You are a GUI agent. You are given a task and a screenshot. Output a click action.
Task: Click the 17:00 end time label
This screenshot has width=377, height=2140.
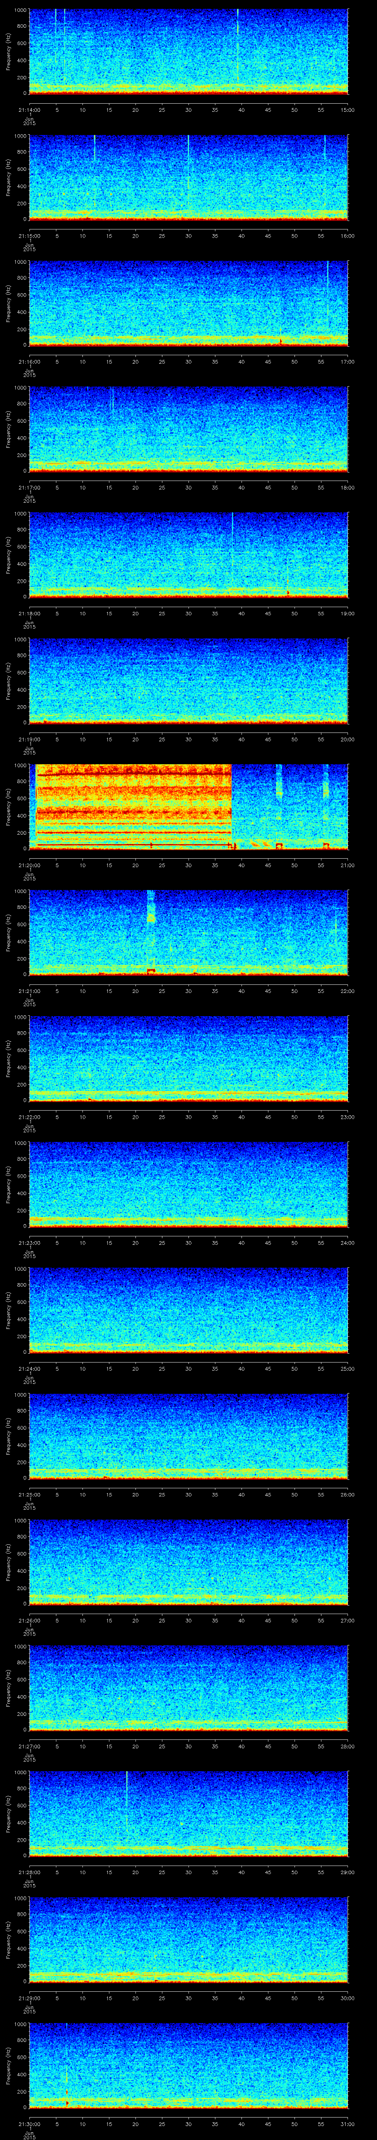(x=347, y=361)
